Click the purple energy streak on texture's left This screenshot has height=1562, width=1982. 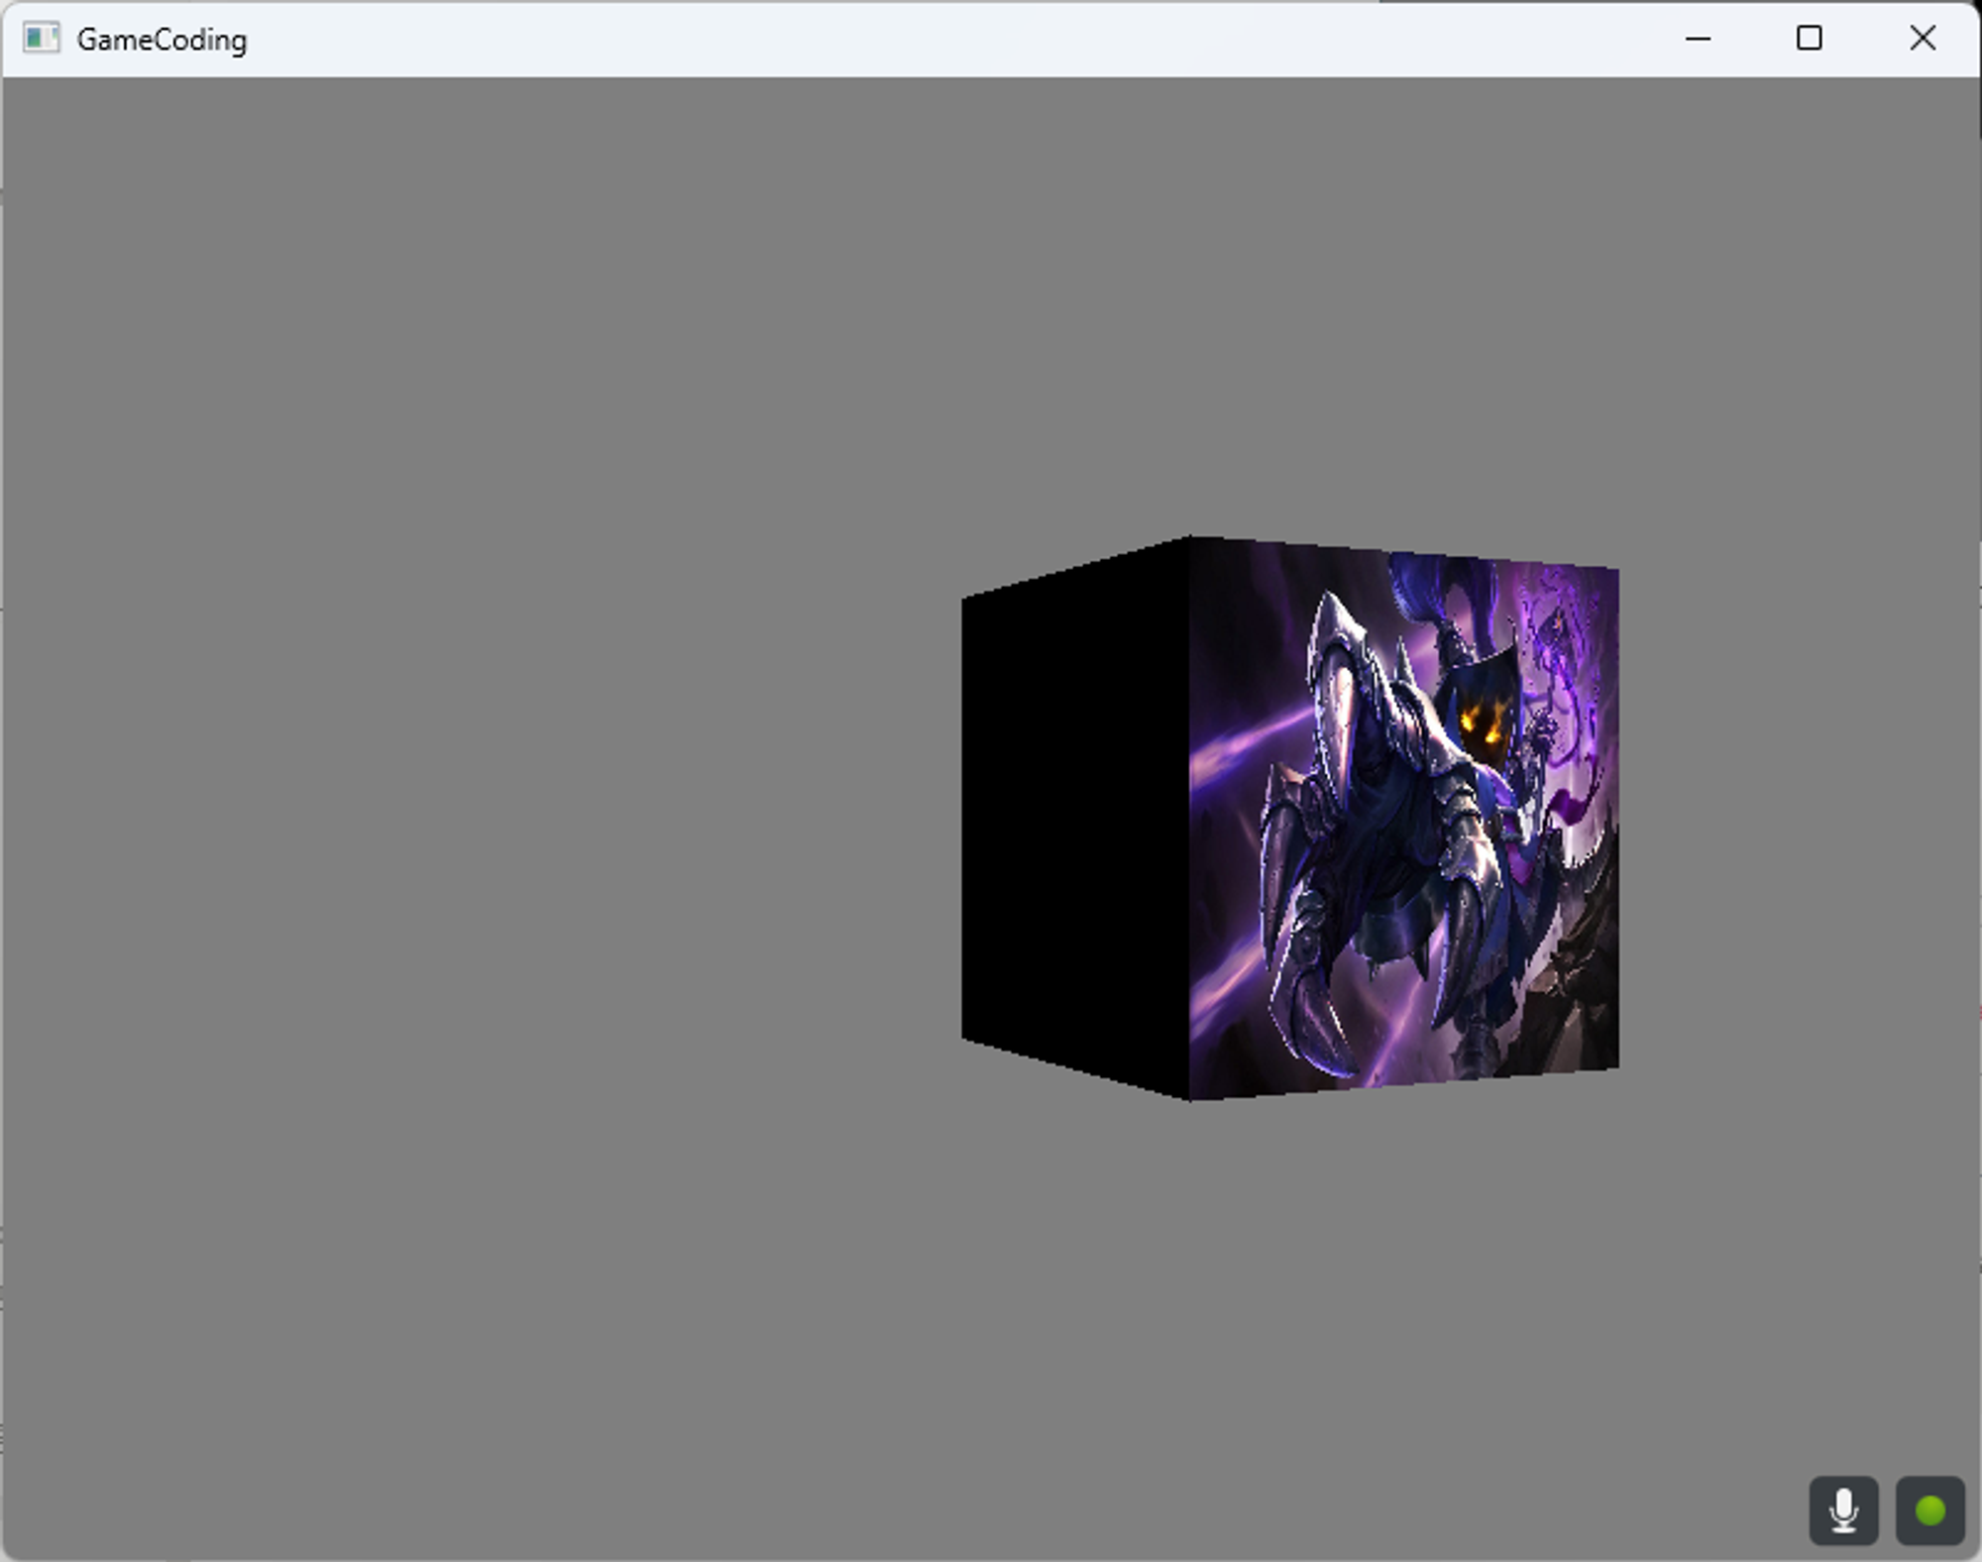click(x=1239, y=743)
